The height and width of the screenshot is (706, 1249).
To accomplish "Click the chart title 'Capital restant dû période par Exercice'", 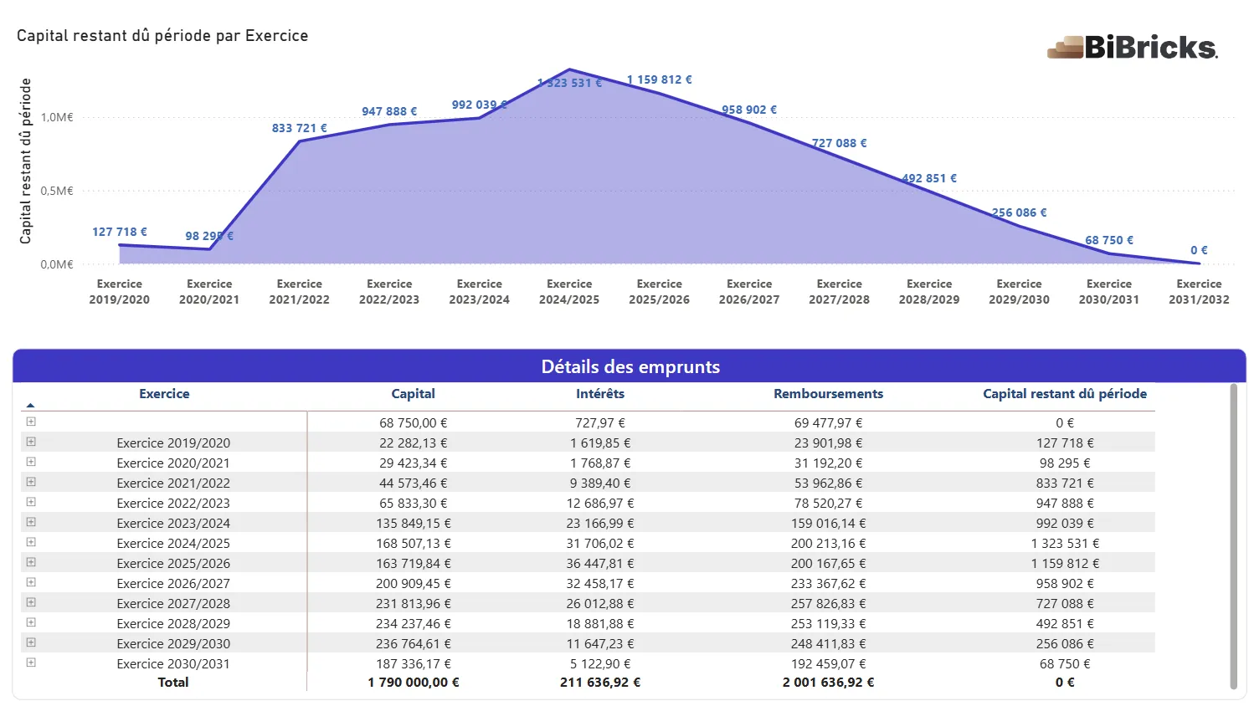I will 162,36.
